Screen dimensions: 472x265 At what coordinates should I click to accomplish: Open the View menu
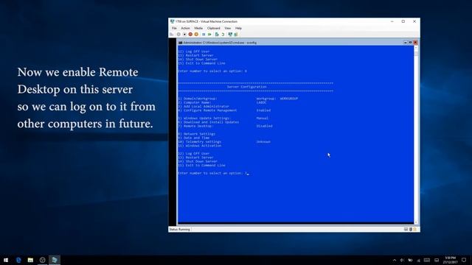pyautogui.click(x=228, y=28)
